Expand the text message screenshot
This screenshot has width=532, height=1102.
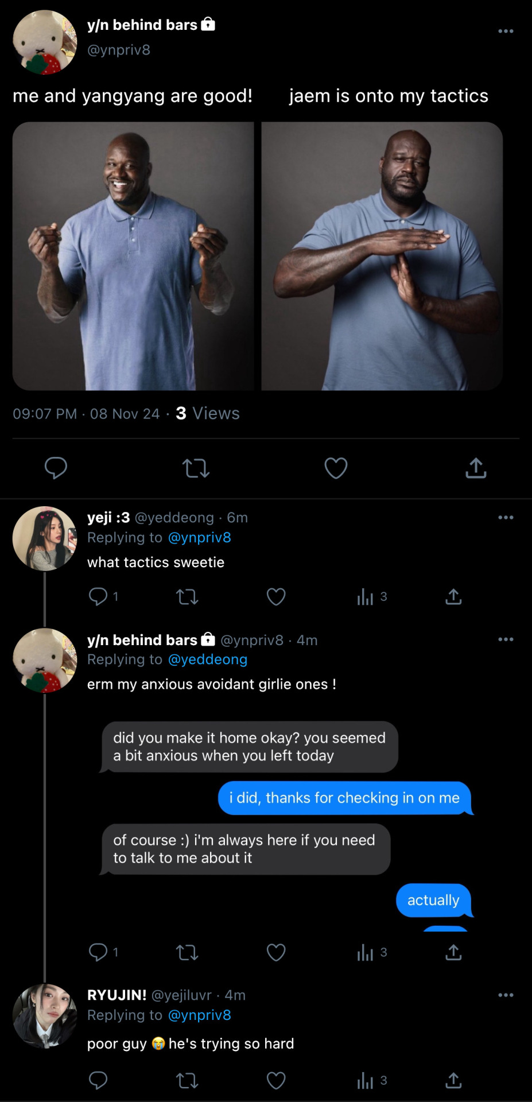coord(287,821)
